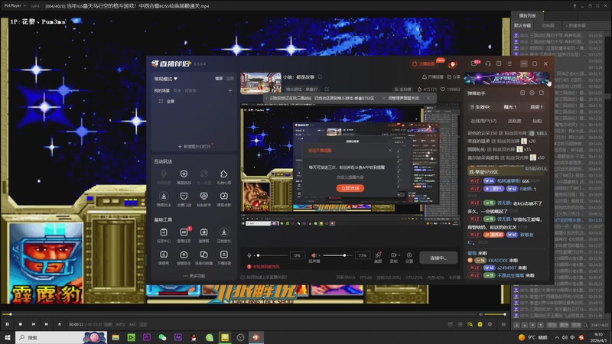Add a new scene with plus icon
Viewport: 612px width, 344px height.
(x=230, y=90)
